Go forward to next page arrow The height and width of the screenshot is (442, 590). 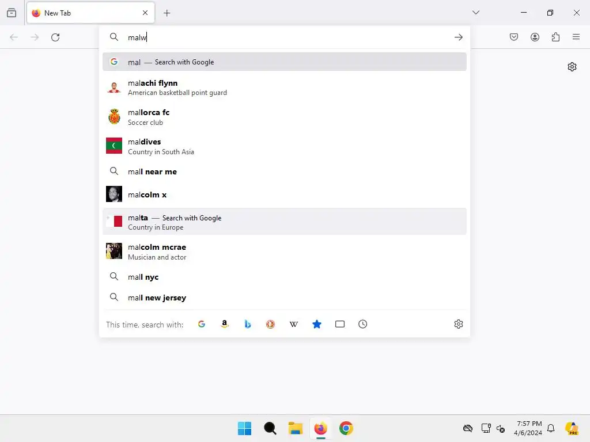pyautogui.click(x=35, y=37)
